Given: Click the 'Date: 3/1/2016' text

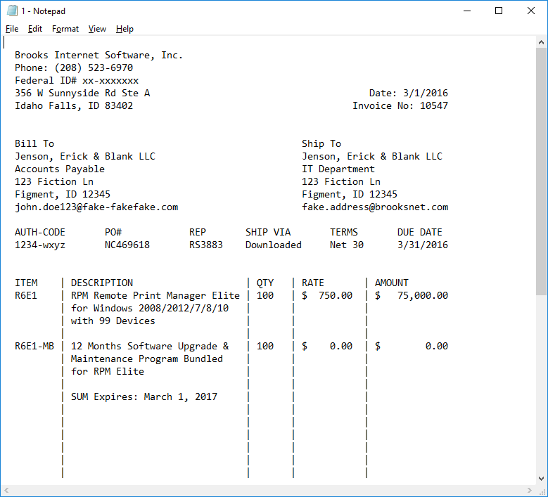Looking at the screenshot, I should tap(409, 93).
